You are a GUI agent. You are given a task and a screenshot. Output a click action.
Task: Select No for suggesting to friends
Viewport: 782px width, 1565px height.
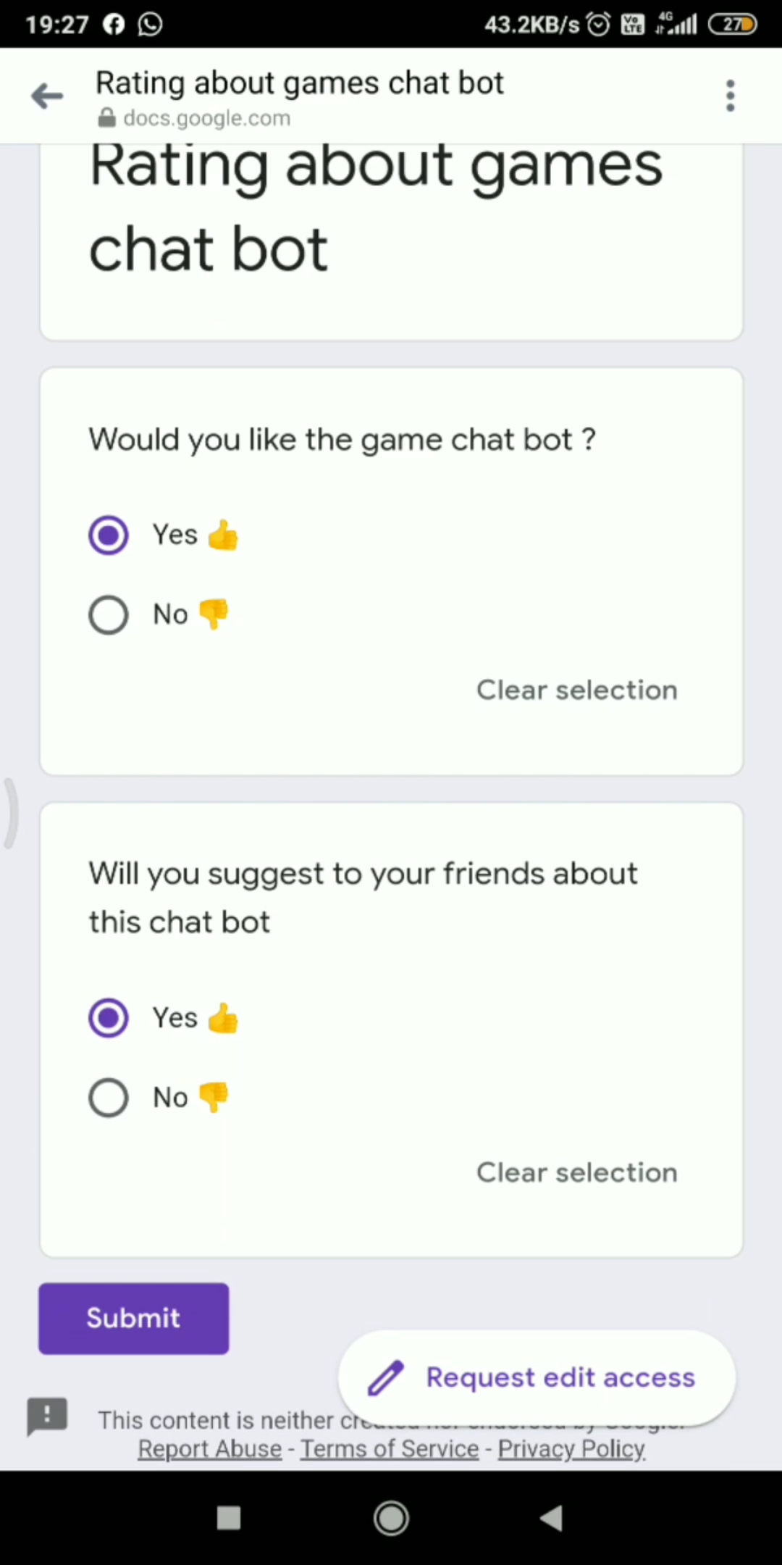click(x=109, y=1098)
